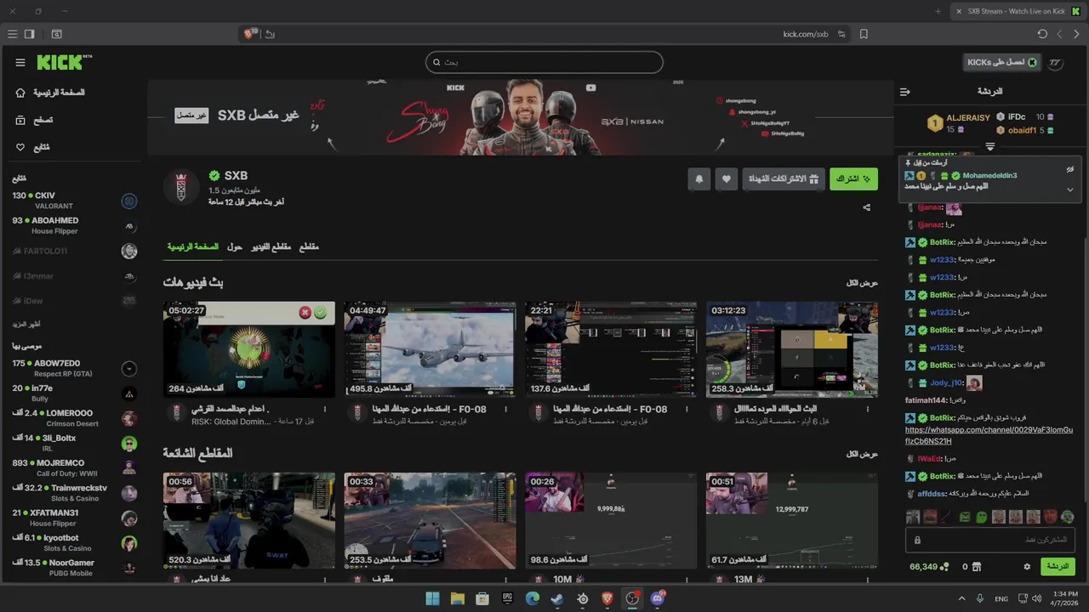Click top gifter ALJERAISY
Image resolution: width=1089 pixels, height=612 pixels.
click(968, 118)
